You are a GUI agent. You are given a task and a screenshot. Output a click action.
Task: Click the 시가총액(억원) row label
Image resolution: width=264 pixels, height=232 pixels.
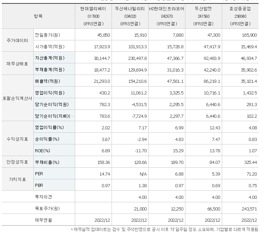coord(50,47)
